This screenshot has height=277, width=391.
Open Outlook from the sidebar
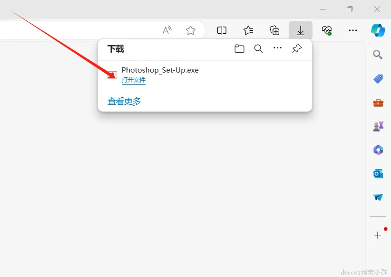(x=377, y=174)
